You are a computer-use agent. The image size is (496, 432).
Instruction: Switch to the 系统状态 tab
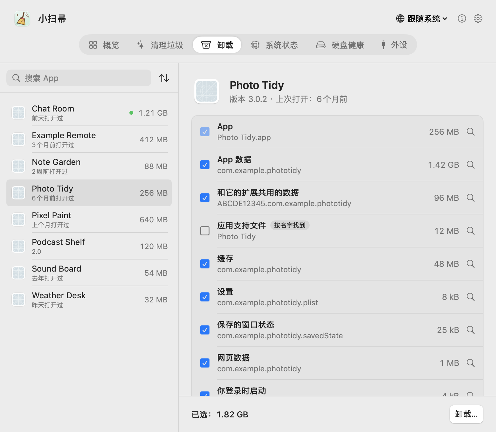tap(274, 45)
